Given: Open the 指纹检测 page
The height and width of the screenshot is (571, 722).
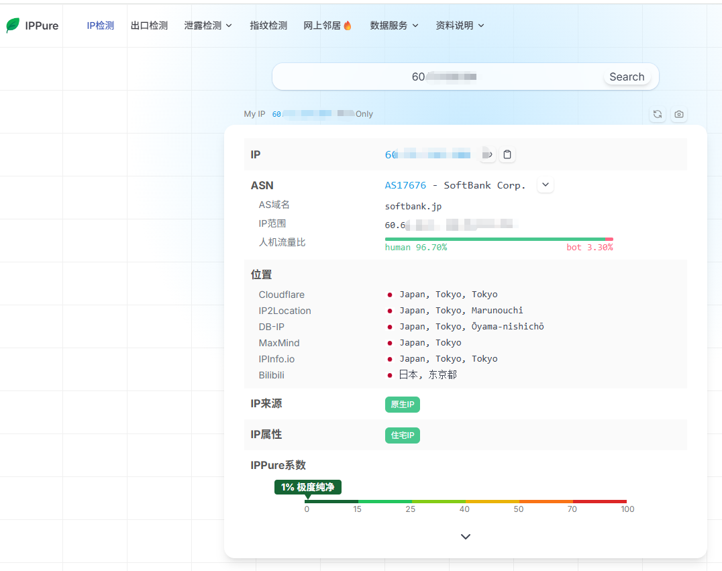Looking at the screenshot, I should click(268, 25).
